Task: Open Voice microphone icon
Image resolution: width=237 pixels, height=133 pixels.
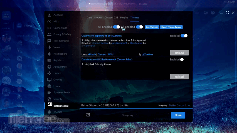Action: tap(49, 47)
